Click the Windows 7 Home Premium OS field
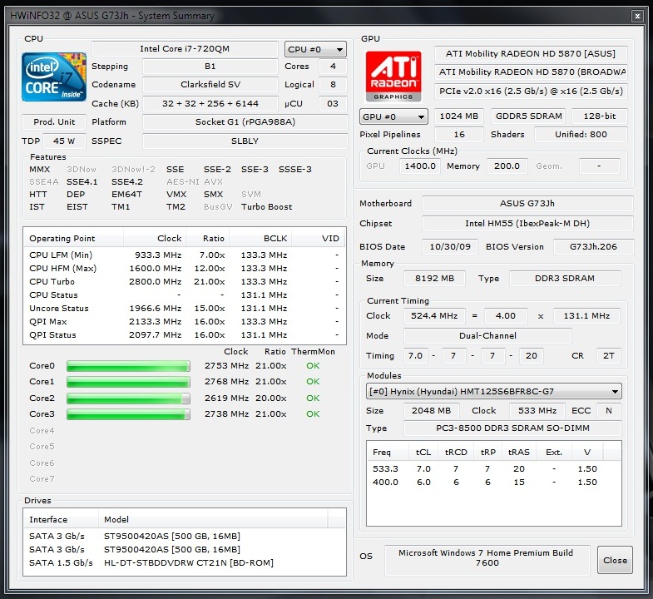 click(487, 558)
